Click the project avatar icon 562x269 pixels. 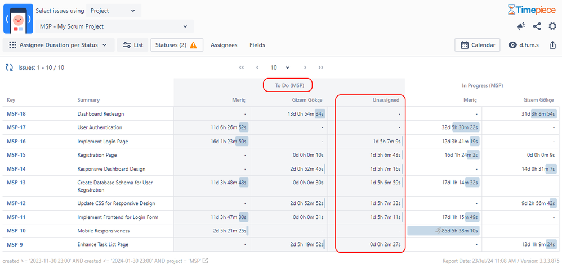tap(18, 19)
